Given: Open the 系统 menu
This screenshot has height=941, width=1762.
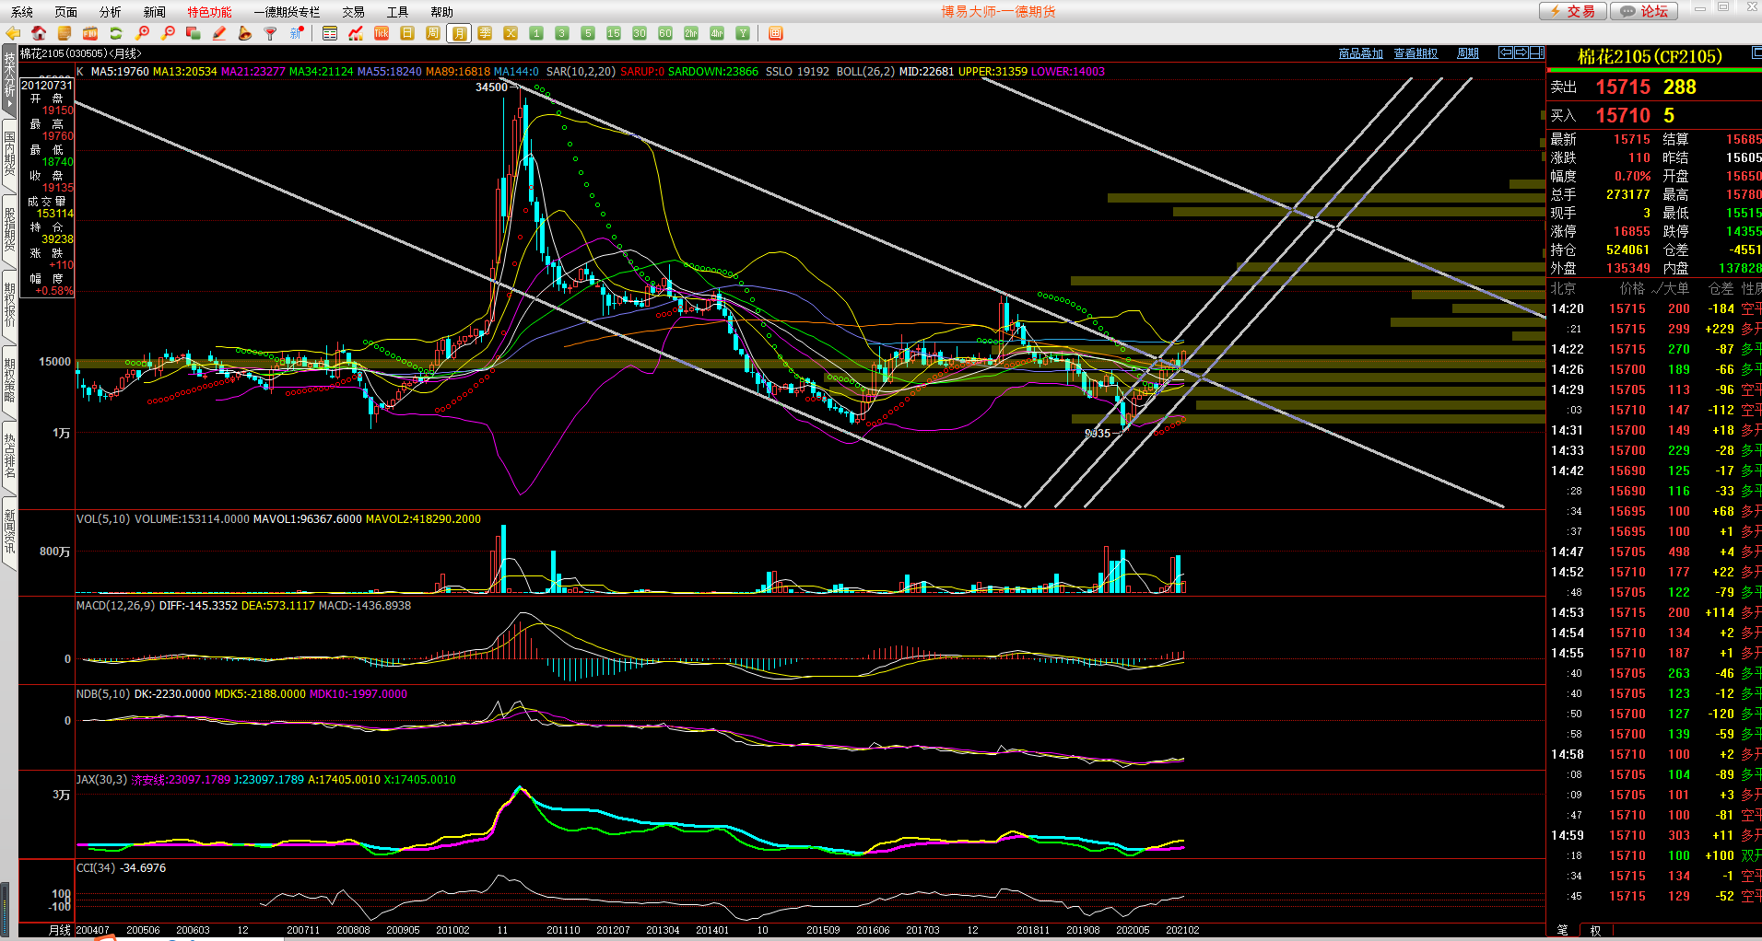Looking at the screenshot, I should 22,12.
